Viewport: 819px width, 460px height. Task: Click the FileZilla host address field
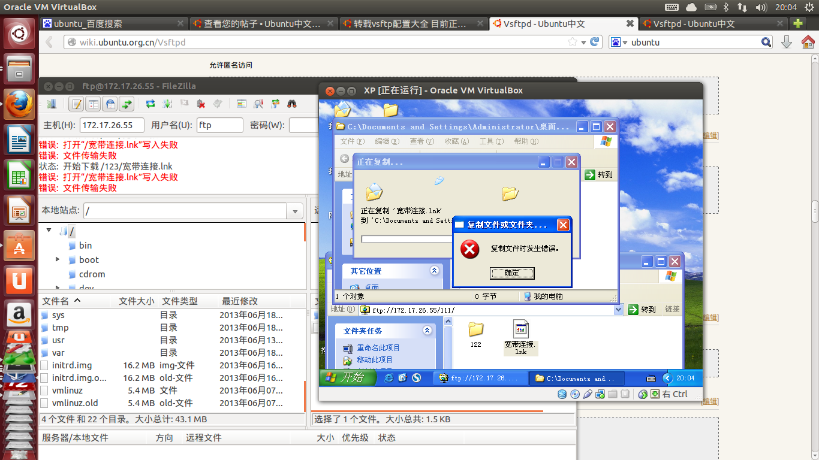112,125
